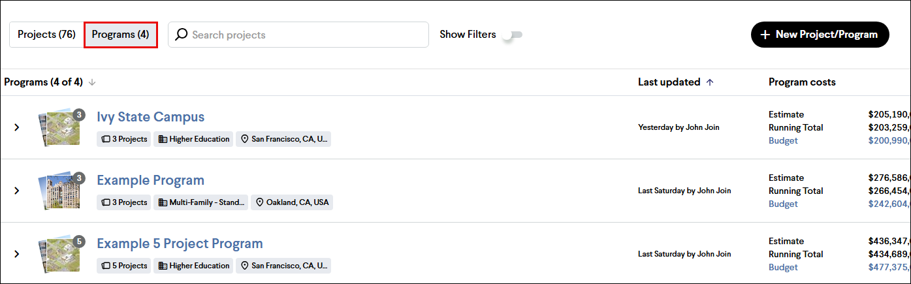Click the search magnifier icon

(x=182, y=35)
